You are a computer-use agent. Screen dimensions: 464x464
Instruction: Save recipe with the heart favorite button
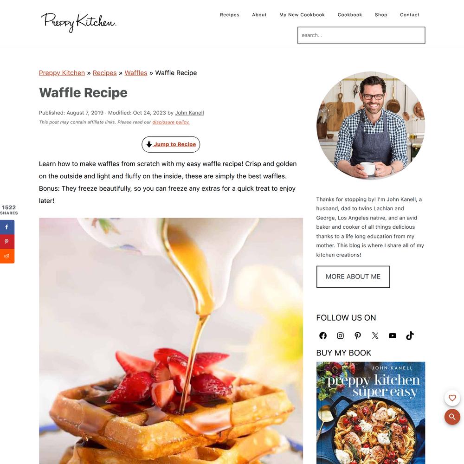point(452,398)
